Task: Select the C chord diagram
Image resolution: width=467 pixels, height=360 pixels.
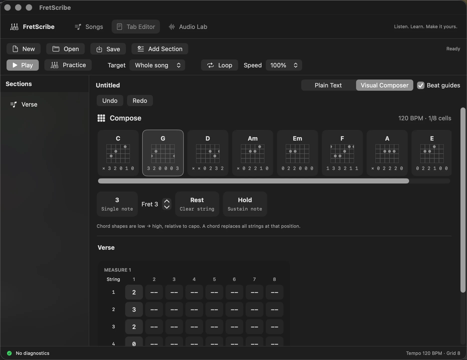Action: coord(118,153)
